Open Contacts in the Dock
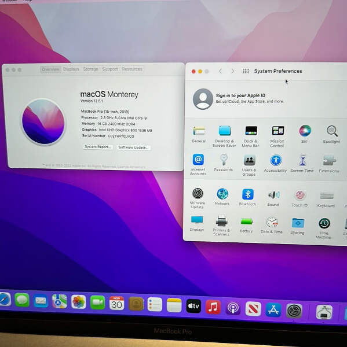The height and width of the screenshot is (347, 347). 136,304
